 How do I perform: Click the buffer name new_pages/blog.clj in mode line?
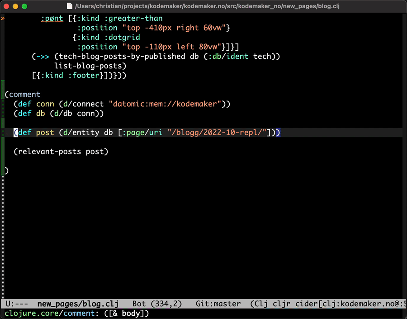77,304
